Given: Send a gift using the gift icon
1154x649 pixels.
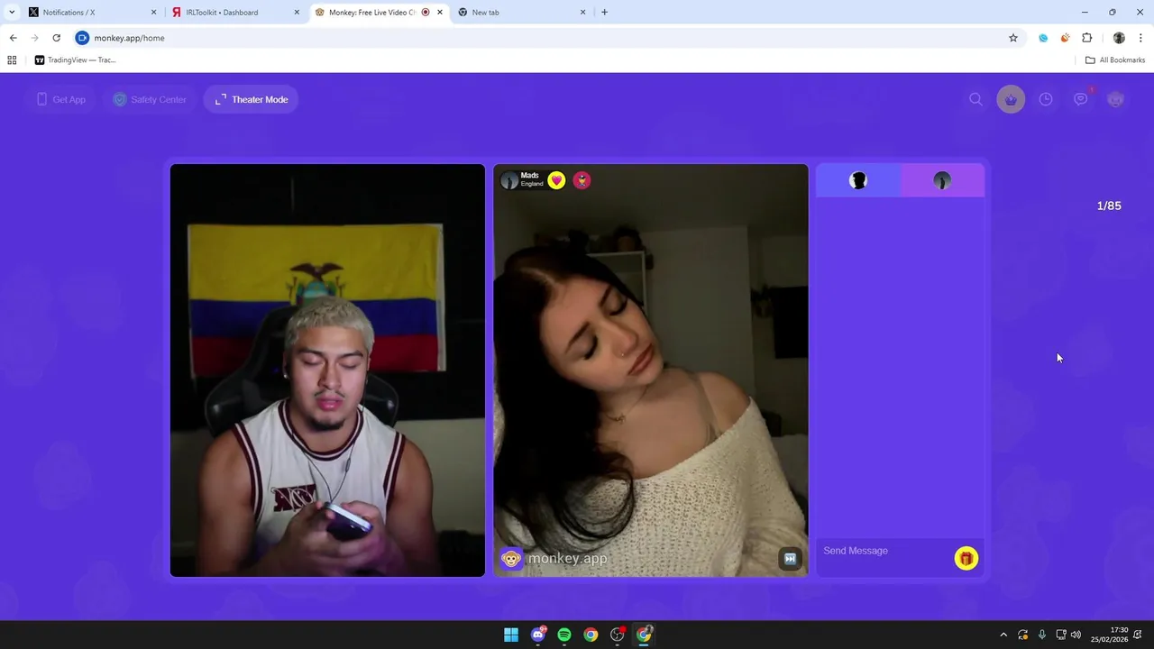Looking at the screenshot, I should 966,559.
